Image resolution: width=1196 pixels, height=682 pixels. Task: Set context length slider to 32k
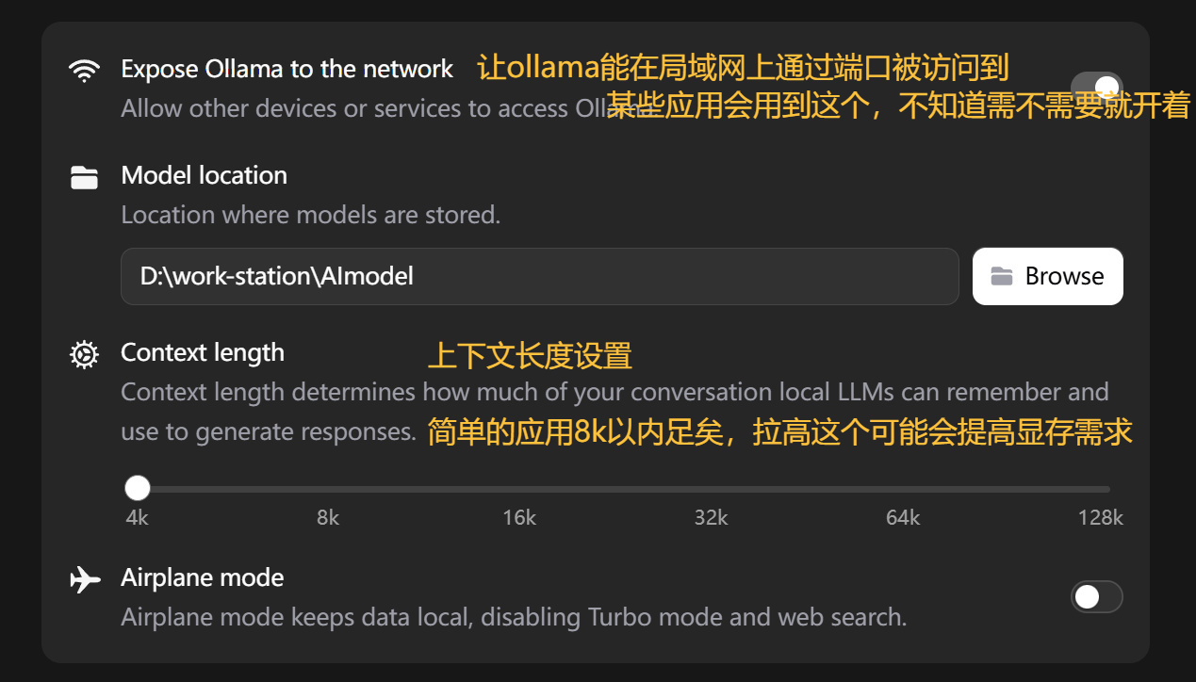pos(711,489)
